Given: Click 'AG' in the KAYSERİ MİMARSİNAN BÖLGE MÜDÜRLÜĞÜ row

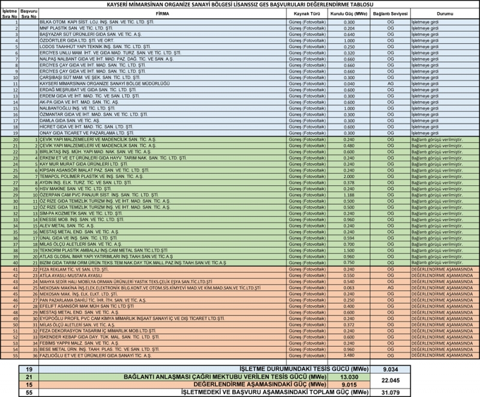Looking at the screenshot, I should pos(391,83).
